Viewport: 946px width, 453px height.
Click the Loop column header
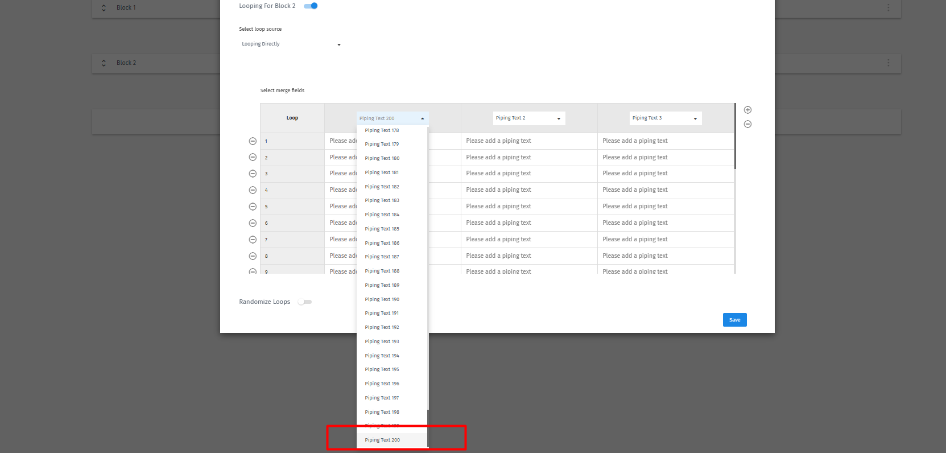click(292, 118)
